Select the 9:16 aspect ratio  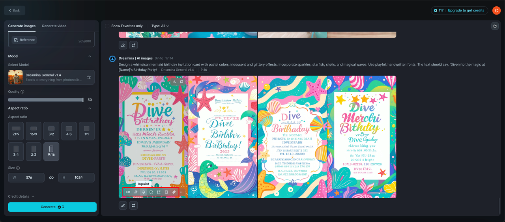coord(51,151)
